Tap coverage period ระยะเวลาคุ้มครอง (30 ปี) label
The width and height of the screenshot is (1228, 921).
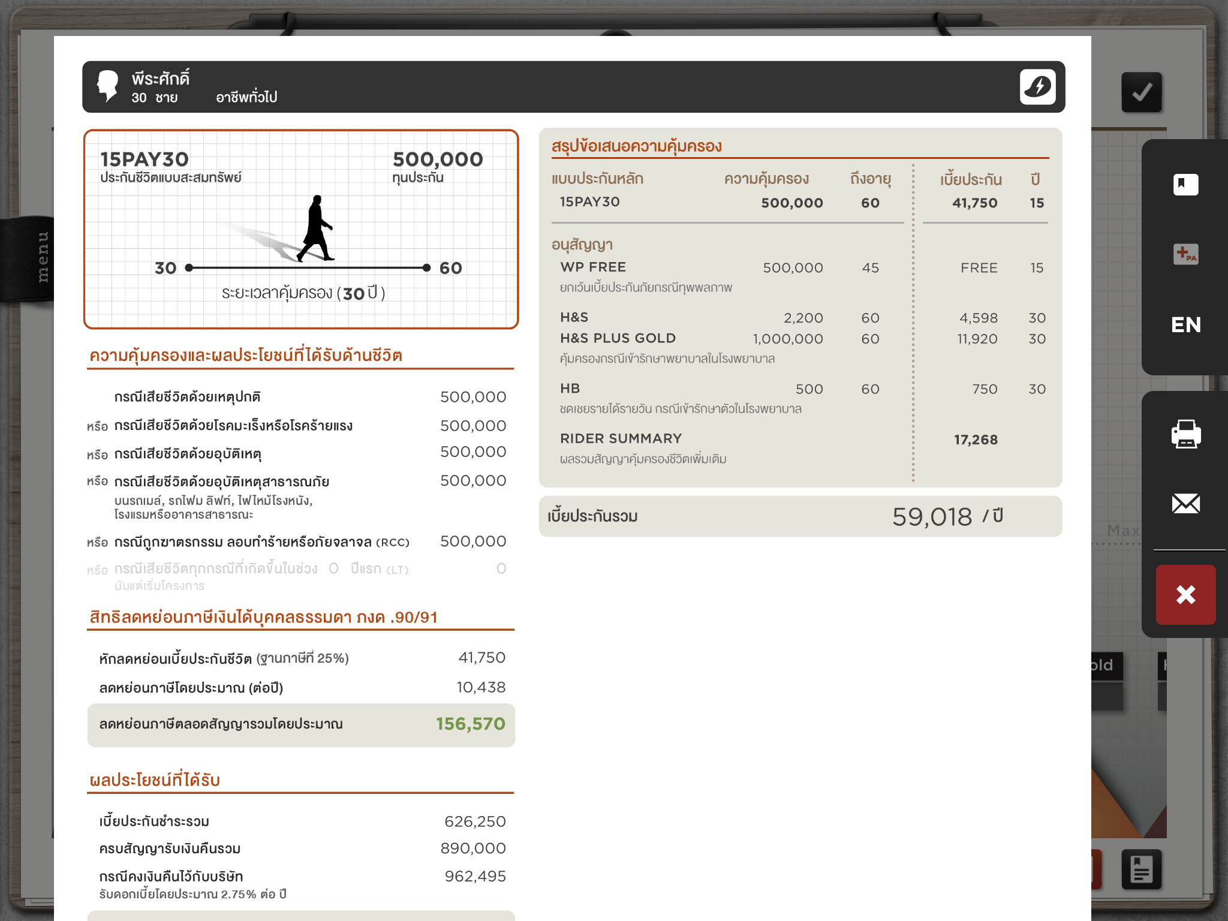303,293
